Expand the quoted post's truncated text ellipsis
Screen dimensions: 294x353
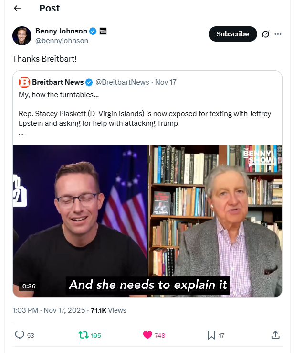pos(21,134)
